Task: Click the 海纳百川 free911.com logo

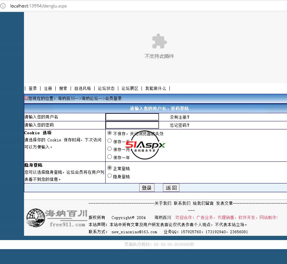Action: click(57, 218)
